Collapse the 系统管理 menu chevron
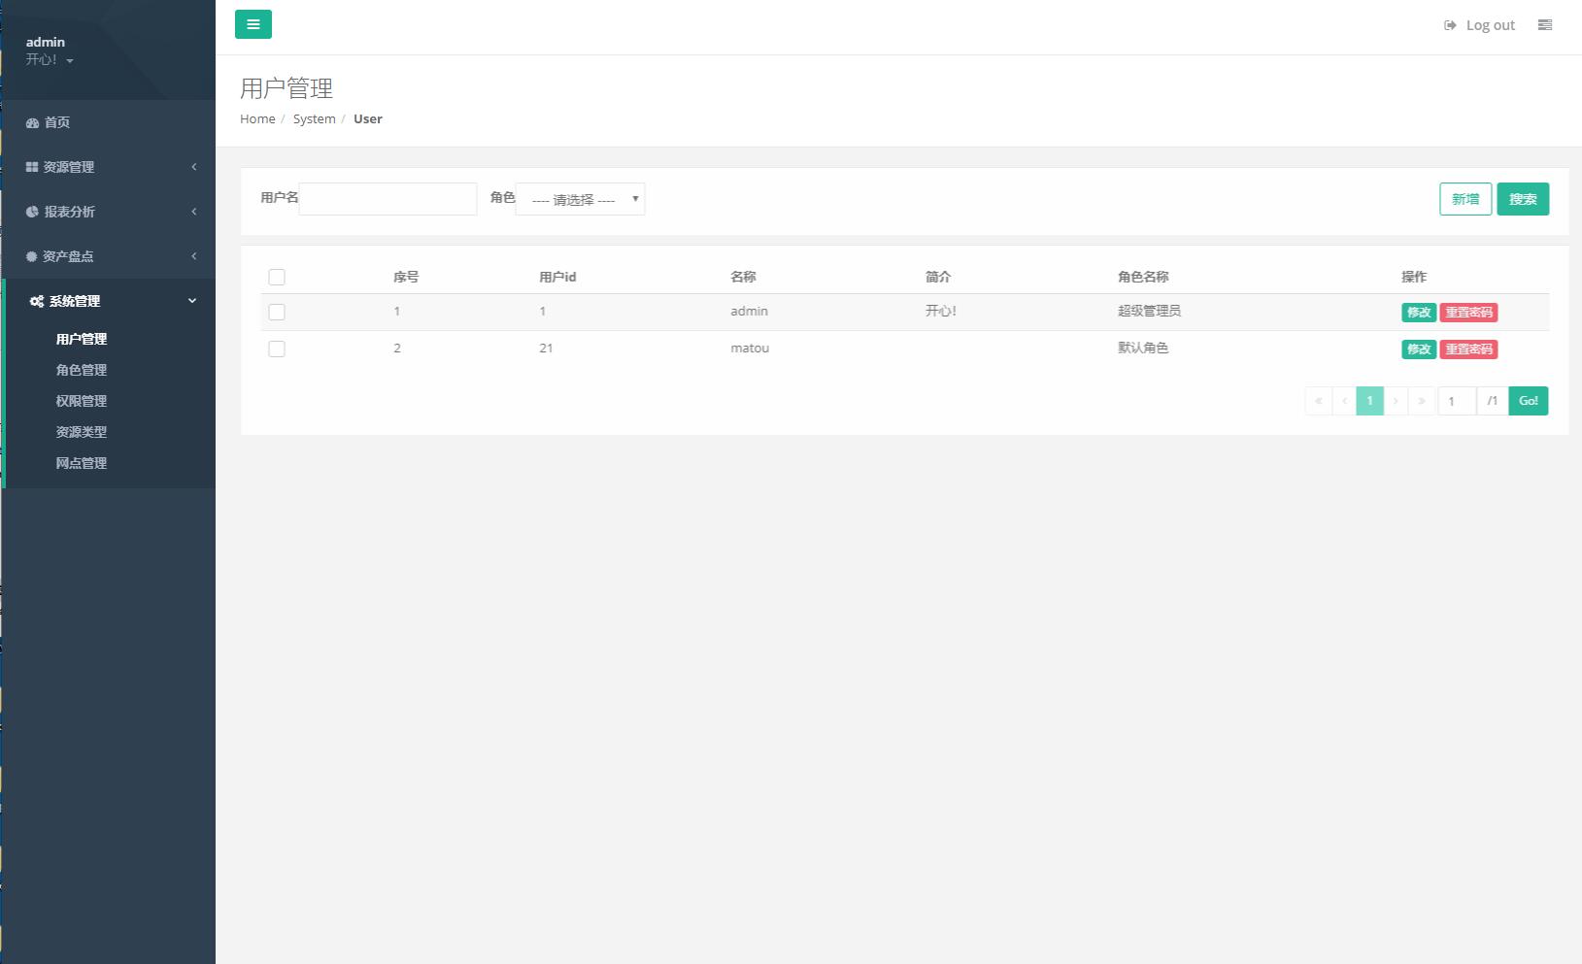1582x964 pixels. 192,301
